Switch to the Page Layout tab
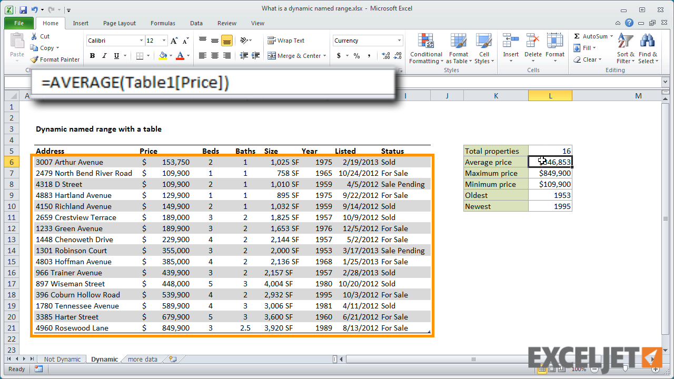674x379 pixels. click(x=120, y=23)
